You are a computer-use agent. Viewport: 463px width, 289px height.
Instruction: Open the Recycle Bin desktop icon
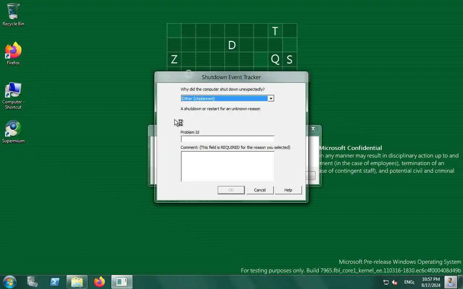tap(13, 14)
